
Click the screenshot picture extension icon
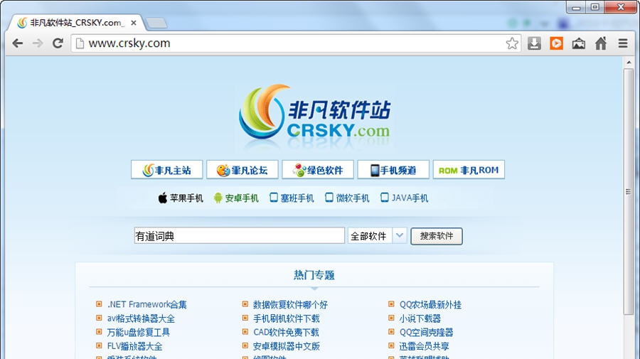(x=578, y=43)
